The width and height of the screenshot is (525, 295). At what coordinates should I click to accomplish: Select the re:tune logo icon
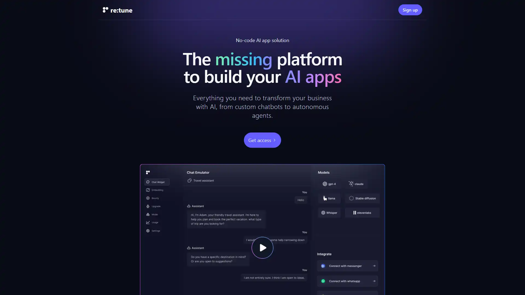[x=105, y=10]
